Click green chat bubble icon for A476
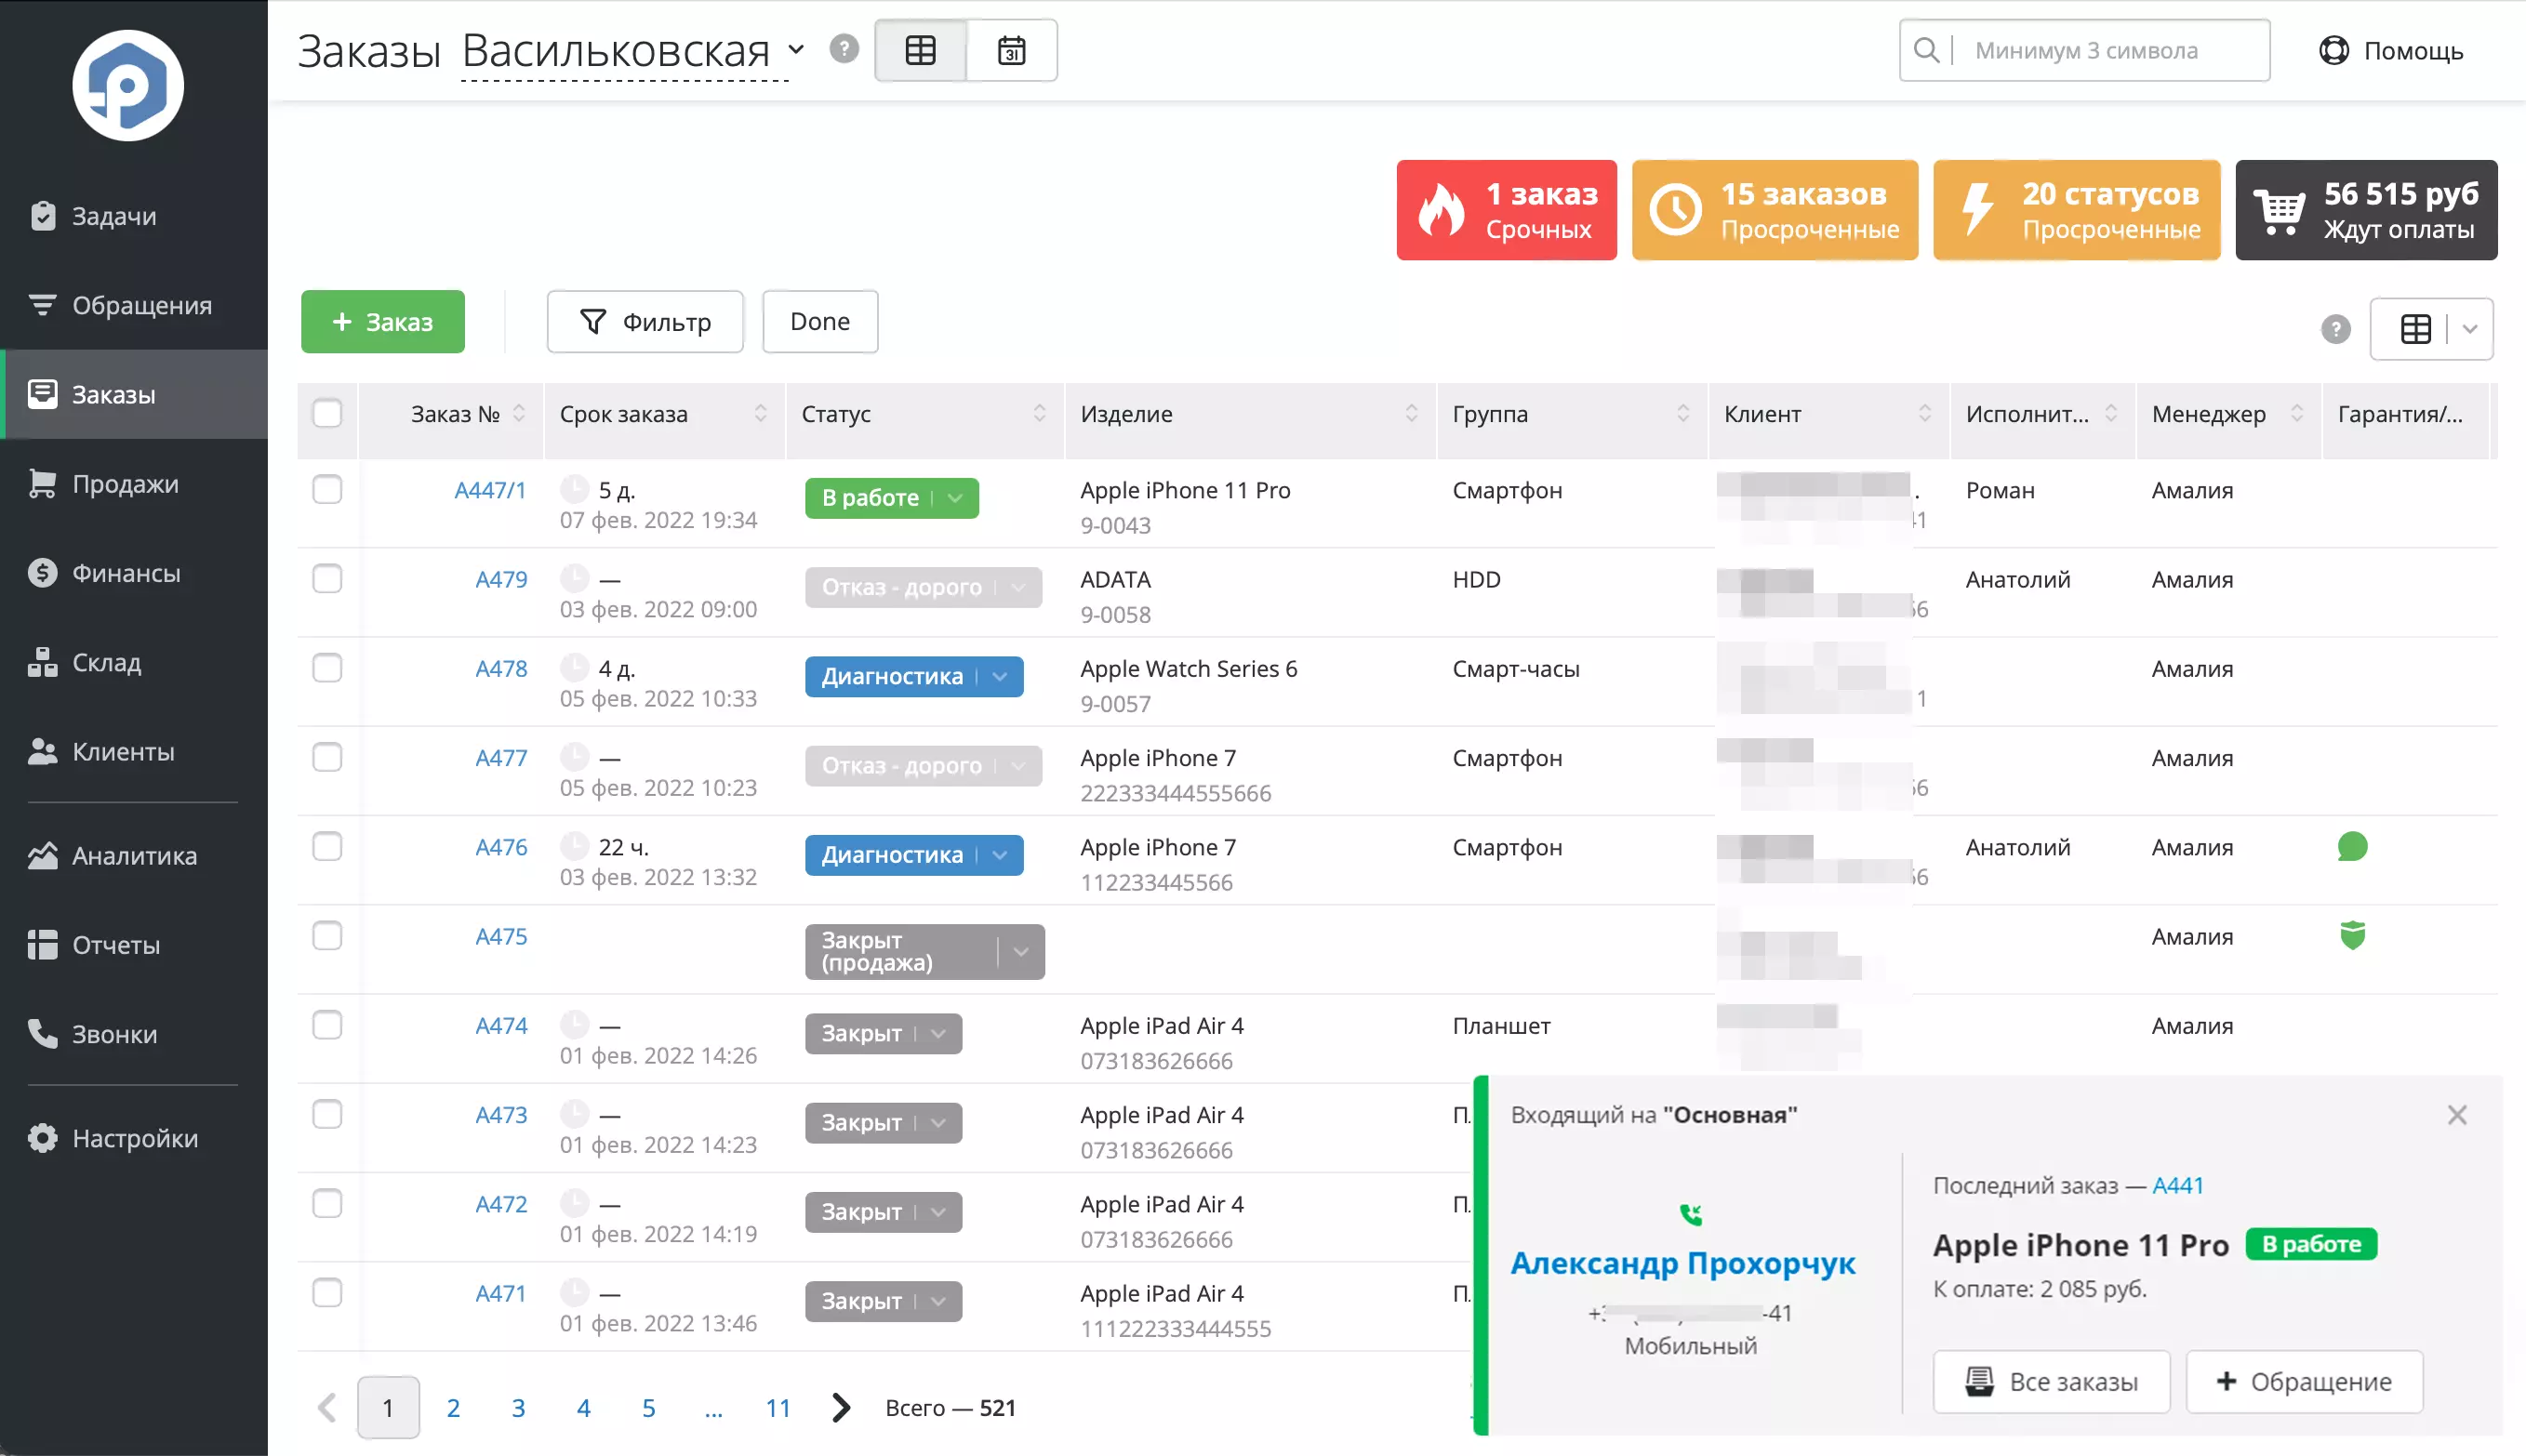This screenshot has width=2526, height=1456. [2352, 847]
